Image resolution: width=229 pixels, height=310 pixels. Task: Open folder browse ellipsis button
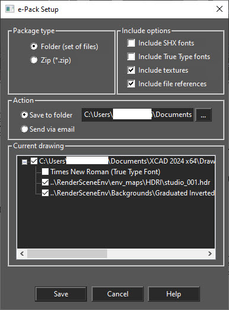(x=204, y=115)
